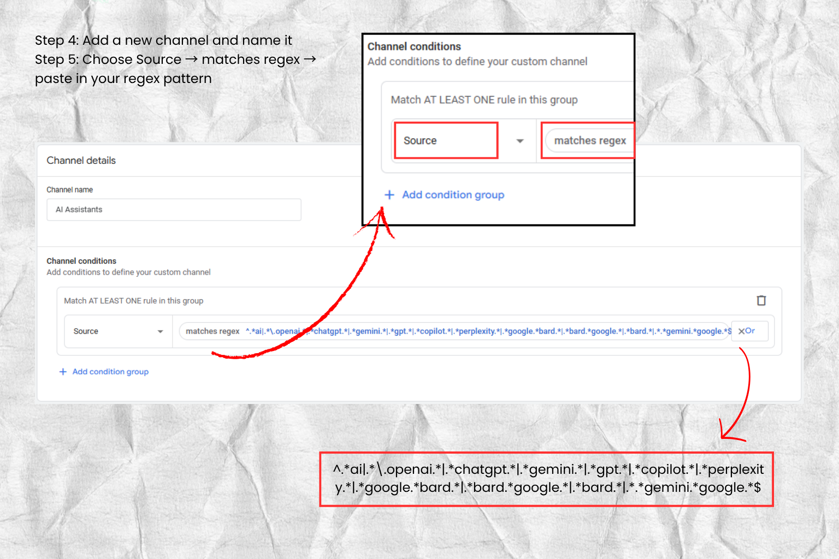Viewport: 839px width, 559px height.
Task: Expand the small Source dropdown arrow in the lower panel
Action: click(x=160, y=331)
